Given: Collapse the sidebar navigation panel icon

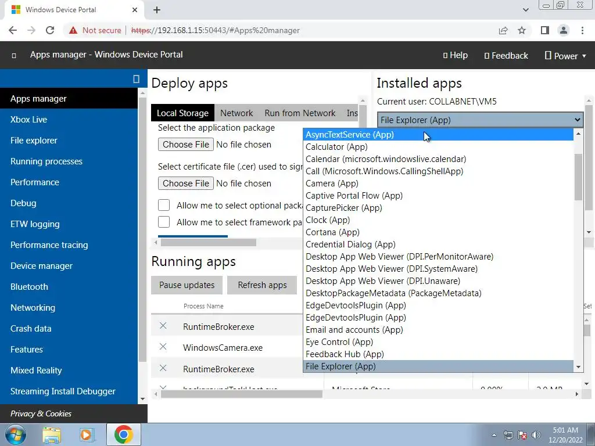Looking at the screenshot, I should (136, 78).
